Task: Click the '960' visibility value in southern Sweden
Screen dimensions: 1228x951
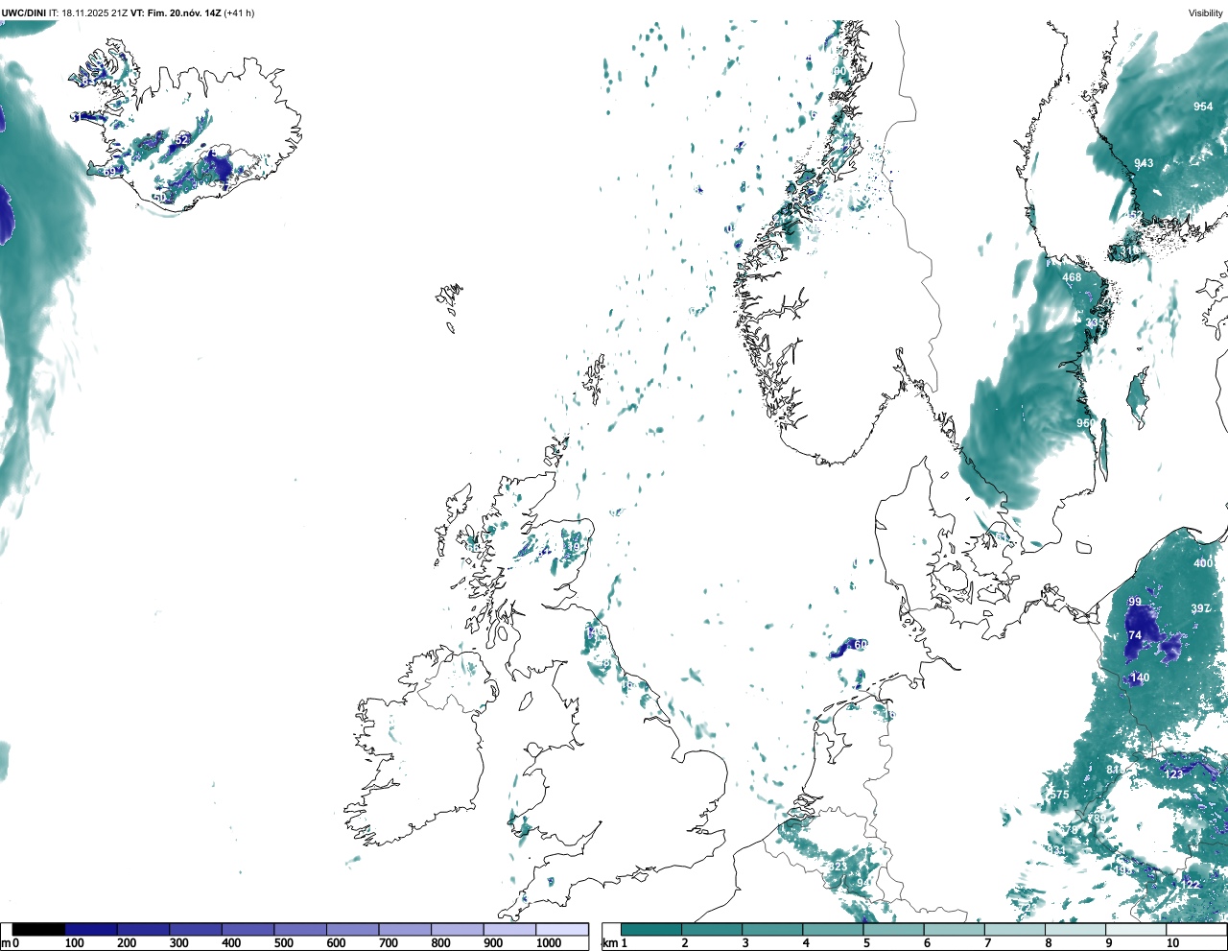Action: (x=1085, y=423)
